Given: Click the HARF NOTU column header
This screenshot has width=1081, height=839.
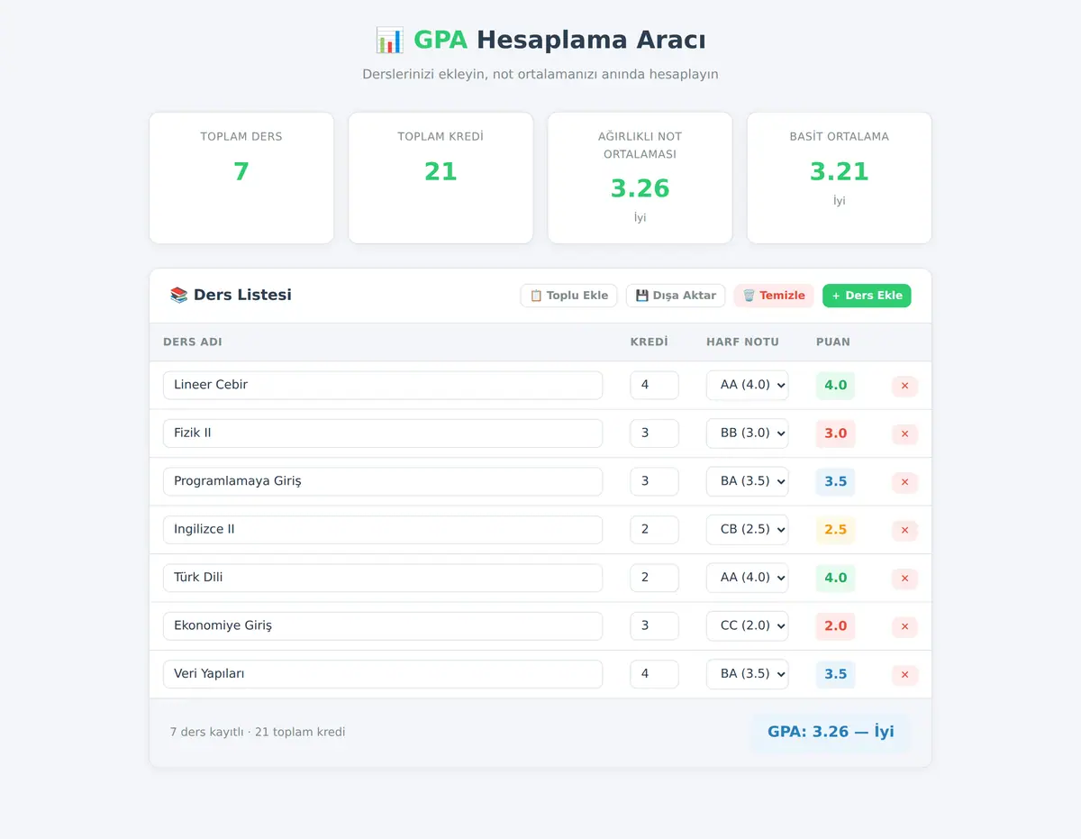Looking at the screenshot, I should click(742, 342).
